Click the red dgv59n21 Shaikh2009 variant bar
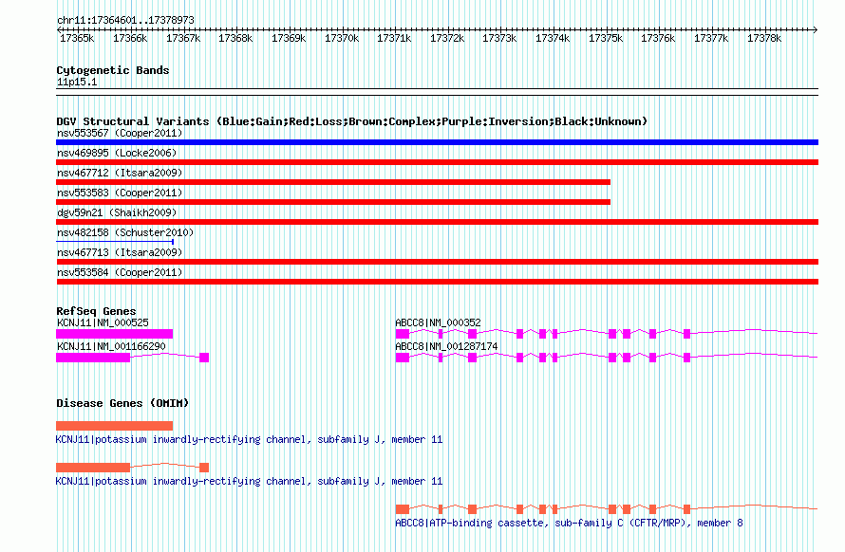The width and height of the screenshot is (845, 552). (x=437, y=222)
